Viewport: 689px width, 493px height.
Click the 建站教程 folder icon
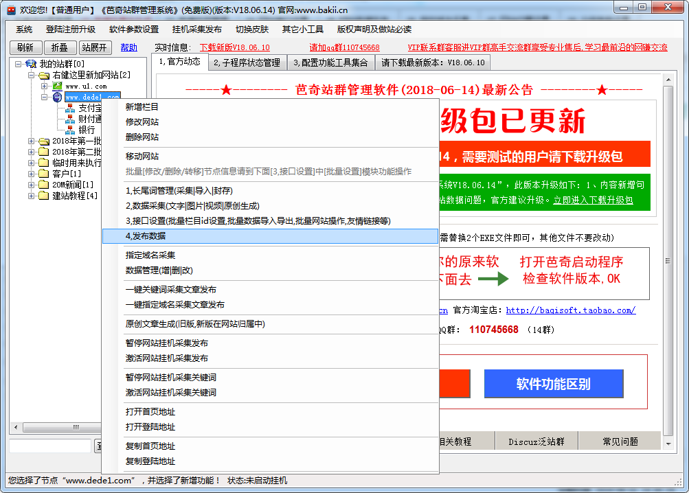coord(44,196)
